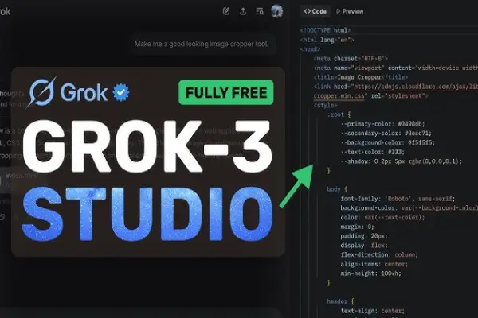Open the cdnjs.cloudflare.com URL in the link tag
The image size is (478, 318).
pos(416,87)
